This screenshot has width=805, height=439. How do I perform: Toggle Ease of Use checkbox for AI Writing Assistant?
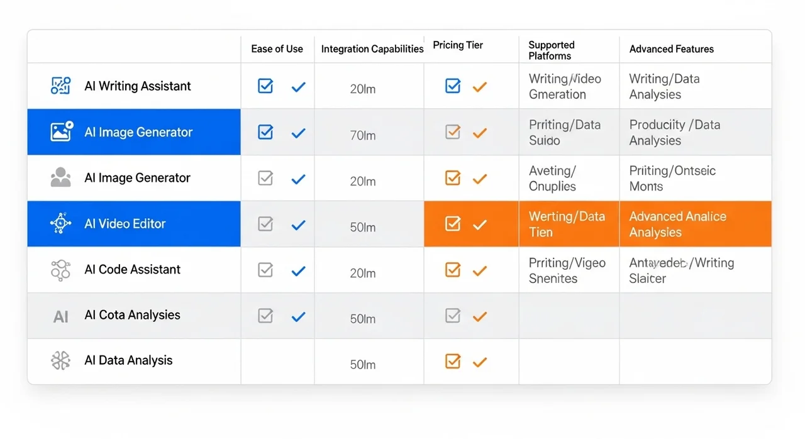click(x=265, y=86)
